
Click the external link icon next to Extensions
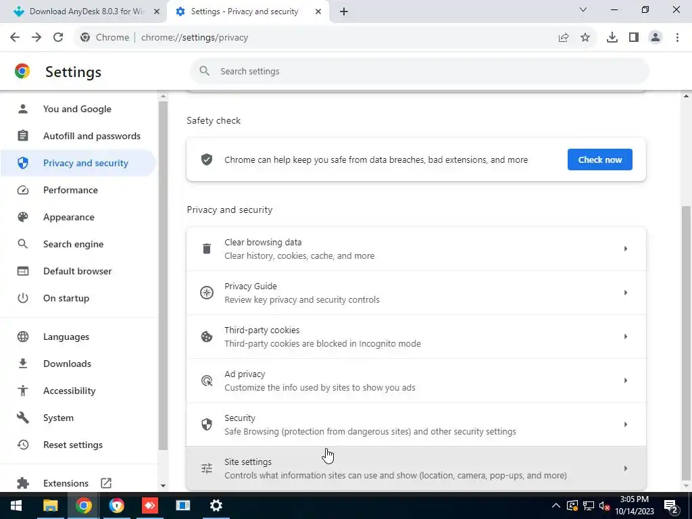click(106, 483)
